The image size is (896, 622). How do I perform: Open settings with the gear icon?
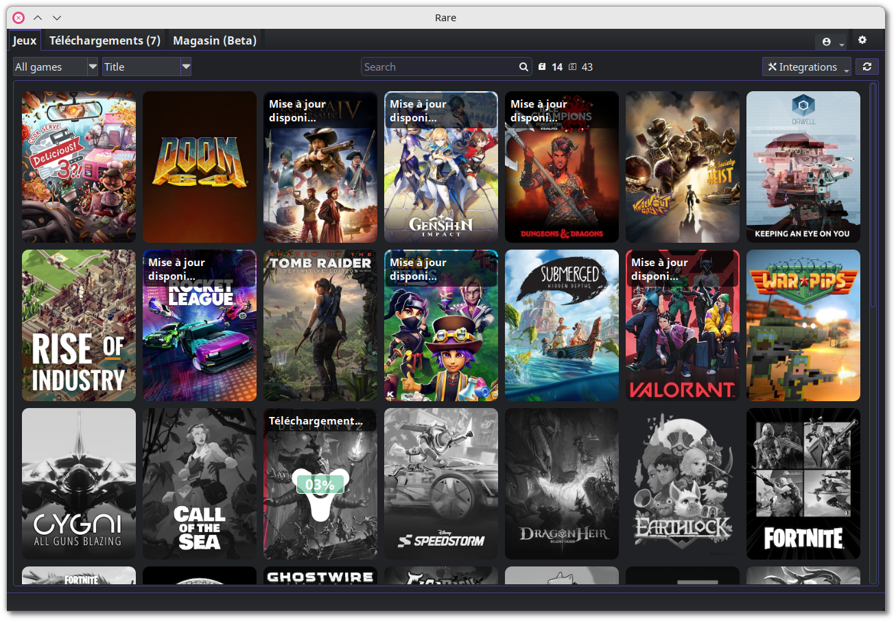862,40
